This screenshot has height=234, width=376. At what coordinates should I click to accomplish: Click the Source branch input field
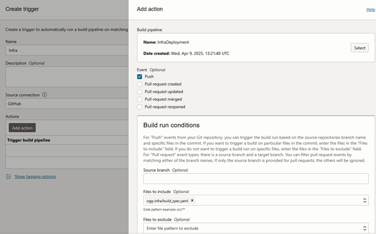(x=256, y=179)
